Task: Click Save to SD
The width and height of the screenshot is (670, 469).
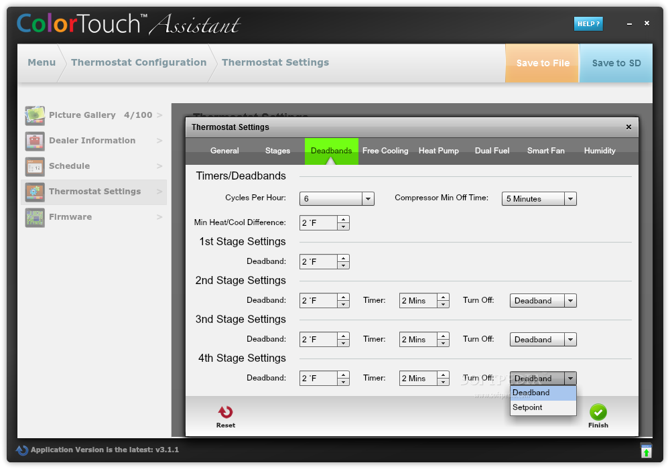Action: 616,63
